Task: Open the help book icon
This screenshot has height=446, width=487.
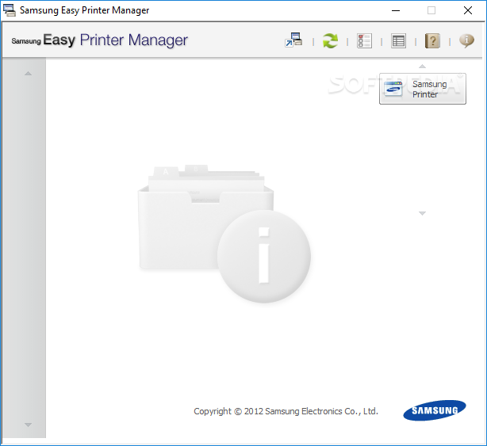Action: (432, 40)
